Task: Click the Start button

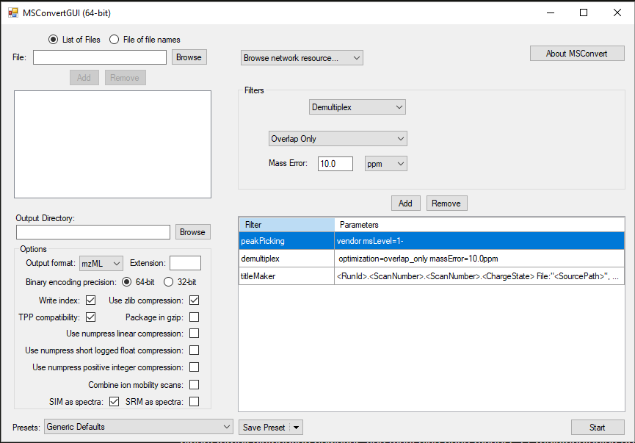Action: pos(598,428)
